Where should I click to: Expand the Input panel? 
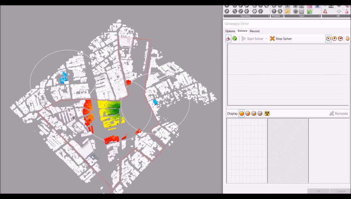coord(320,16)
